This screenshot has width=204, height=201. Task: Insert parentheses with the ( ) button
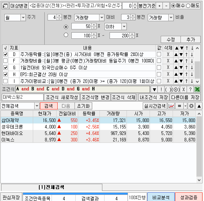coord(168,89)
